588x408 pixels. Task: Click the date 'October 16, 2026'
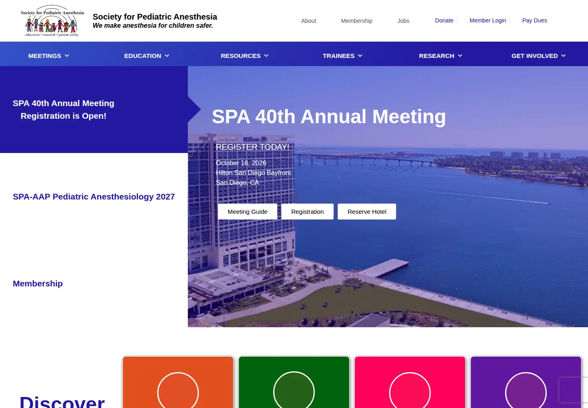[241, 163]
